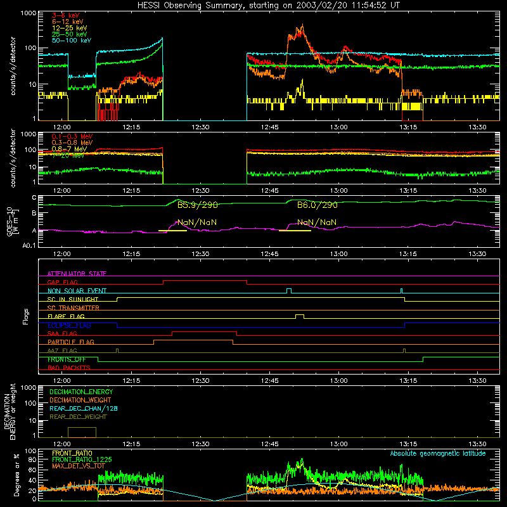Click the NaN/NaN label under B5.9/290
The height and width of the screenshot is (507, 507).
click(197, 222)
